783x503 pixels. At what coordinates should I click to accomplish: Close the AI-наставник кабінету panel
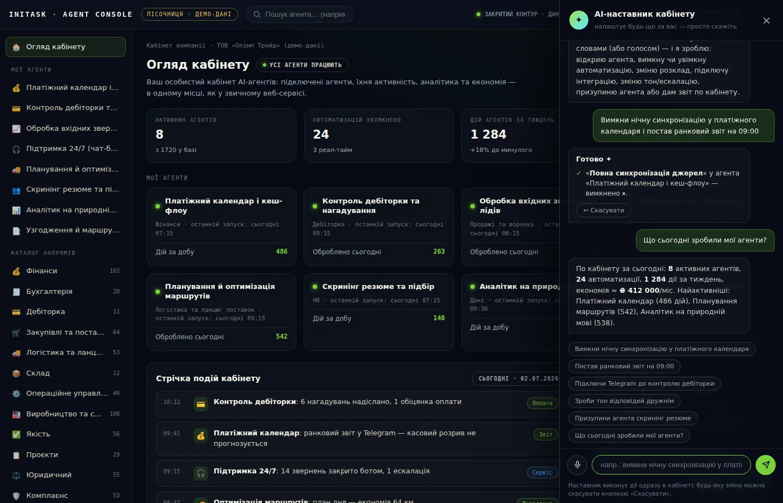766,21
